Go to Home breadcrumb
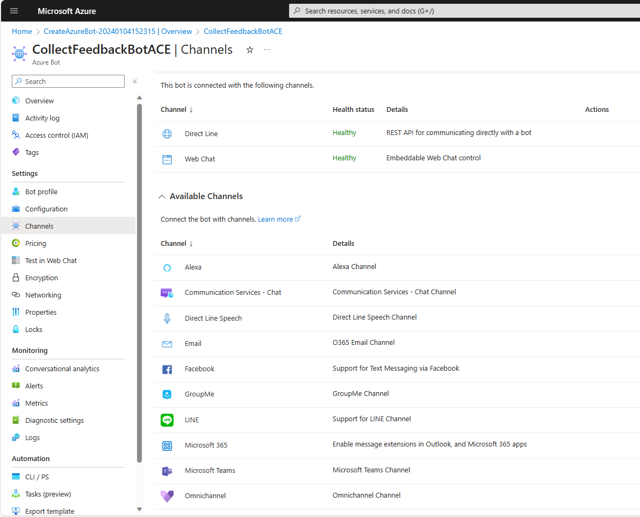The height and width of the screenshot is (517, 640). (21, 31)
